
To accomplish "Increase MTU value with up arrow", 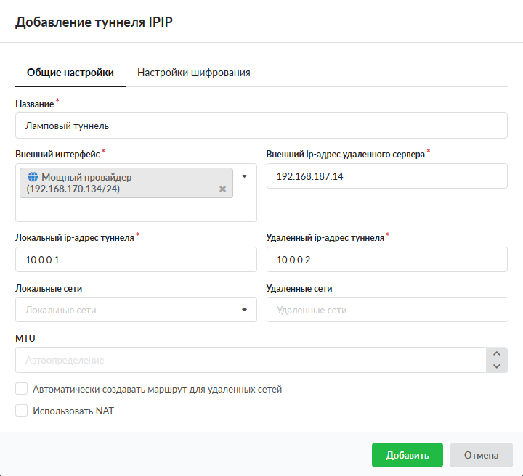I will pos(496,353).
